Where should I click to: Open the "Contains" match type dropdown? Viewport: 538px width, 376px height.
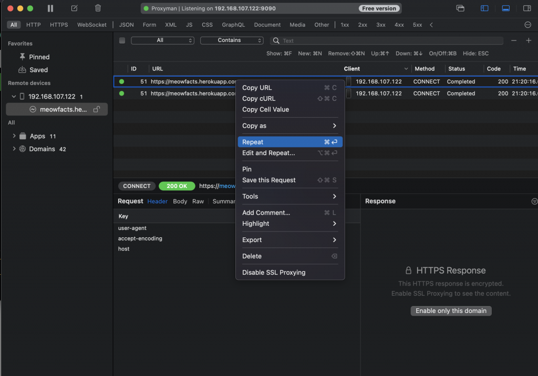click(232, 40)
